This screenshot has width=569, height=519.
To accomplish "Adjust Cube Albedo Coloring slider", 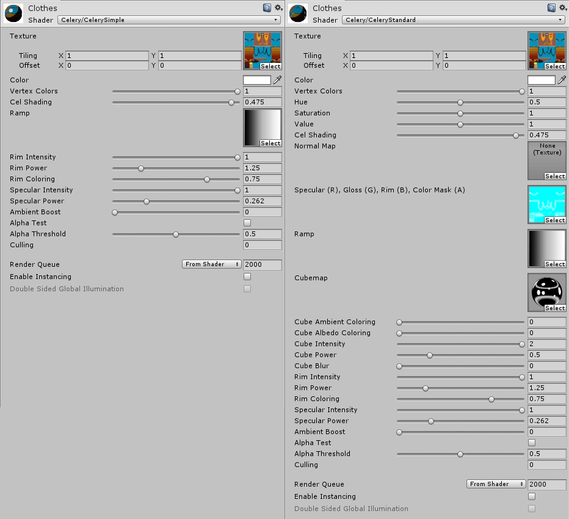I will click(x=461, y=333).
